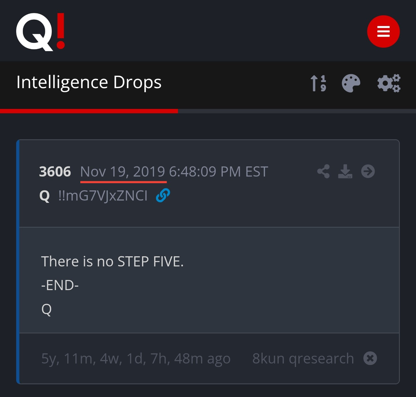This screenshot has height=397, width=416.
Task: Click the Intelligence Drops heading
Action: [89, 82]
